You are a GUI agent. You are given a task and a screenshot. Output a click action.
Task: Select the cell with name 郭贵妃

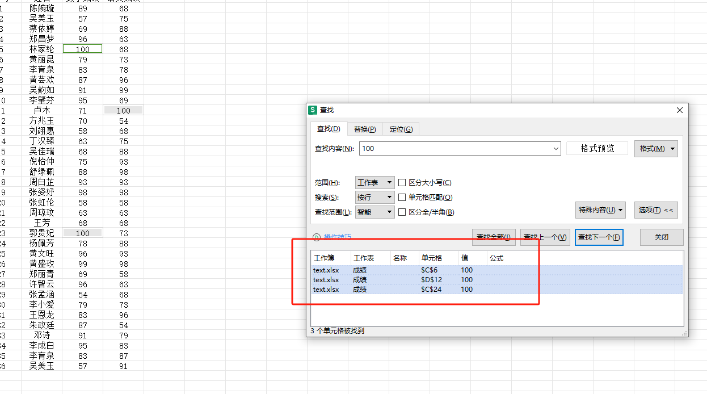pyautogui.click(x=42, y=233)
